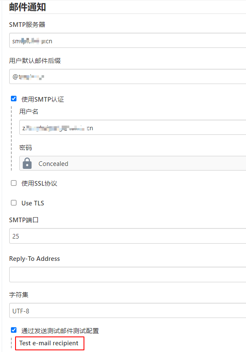The height and width of the screenshot is (352, 246).
Task: Uncheck 通过发送测试邮件测试配置 checkbox
Action: 14,330
